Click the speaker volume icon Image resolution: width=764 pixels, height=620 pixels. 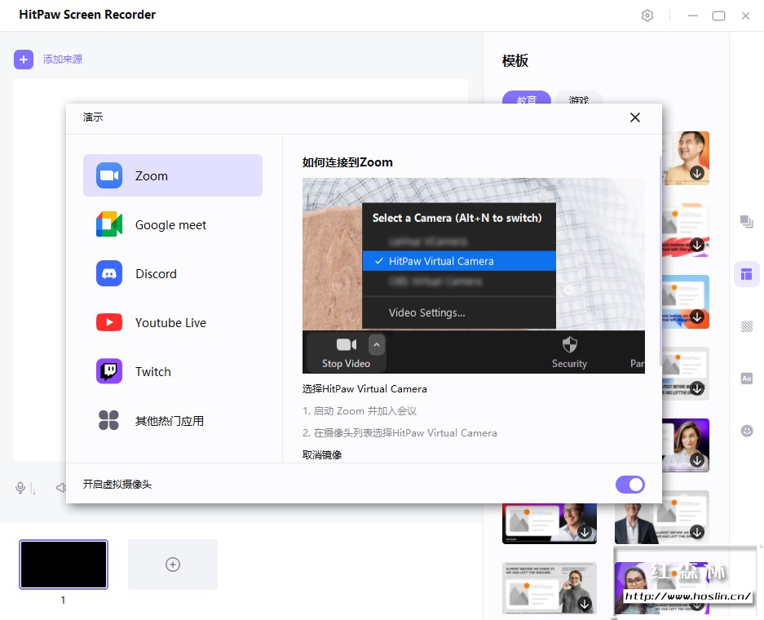(x=61, y=487)
